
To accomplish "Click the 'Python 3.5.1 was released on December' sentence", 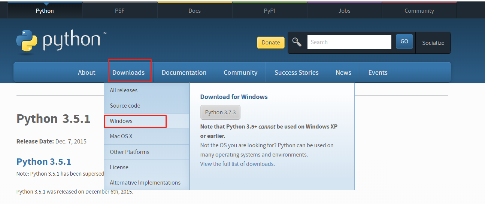I will (x=75, y=192).
